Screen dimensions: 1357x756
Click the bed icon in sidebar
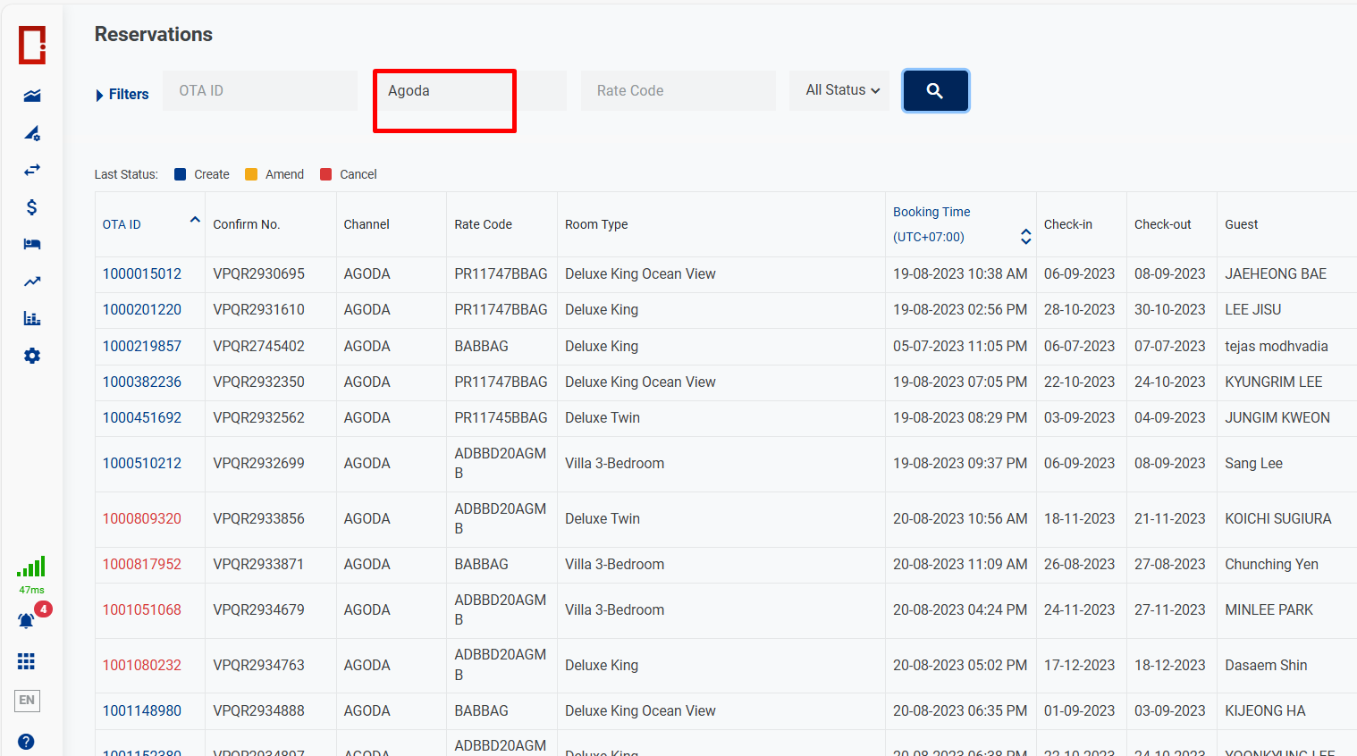[32, 244]
